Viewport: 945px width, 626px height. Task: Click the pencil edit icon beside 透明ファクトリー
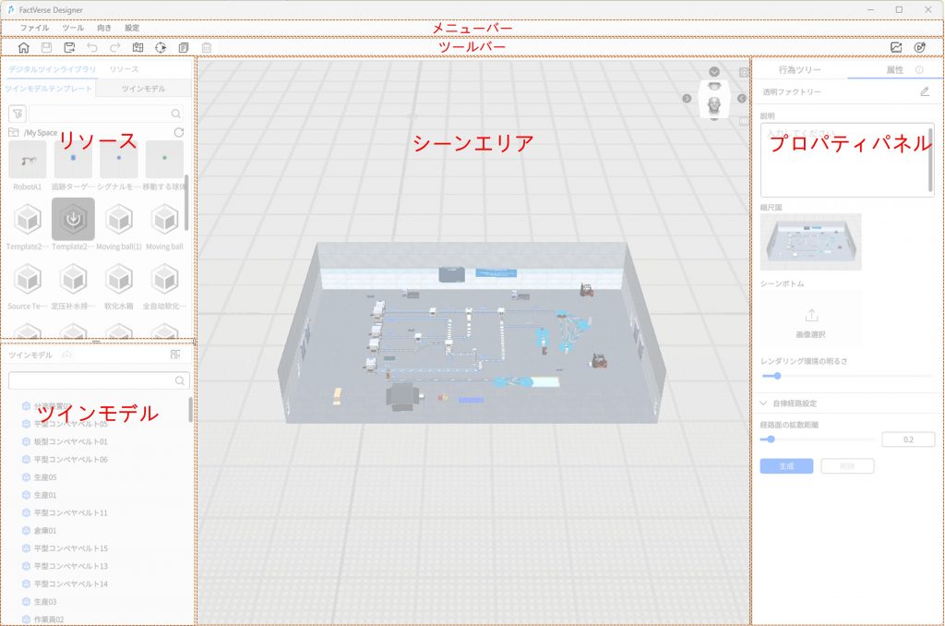pyautogui.click(x=925, y=91)
